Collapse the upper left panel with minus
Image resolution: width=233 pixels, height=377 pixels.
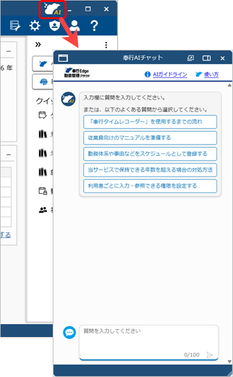pyautogui.click(x=8, y=51)
